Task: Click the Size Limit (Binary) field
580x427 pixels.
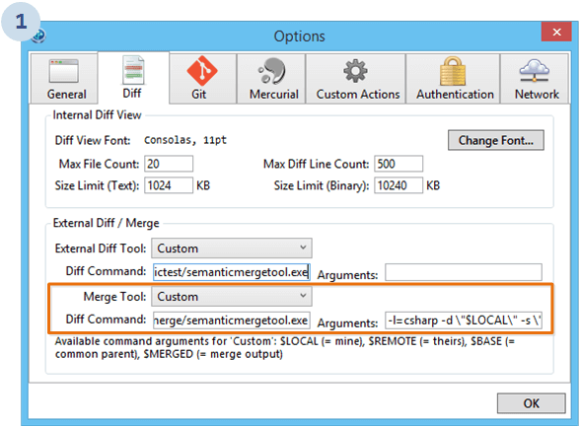Action: [x=399, y=185]
